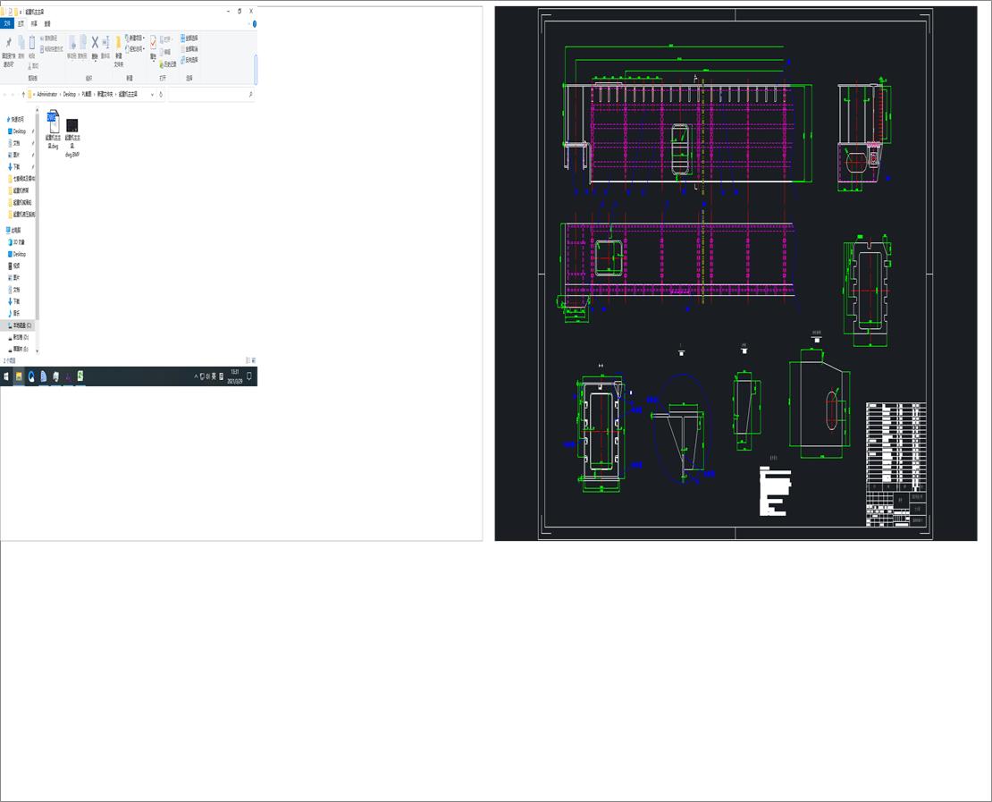Screen dimensions: 992x802
Task: Click the volume icon in the system tray
Action: (x=207, y=376)
